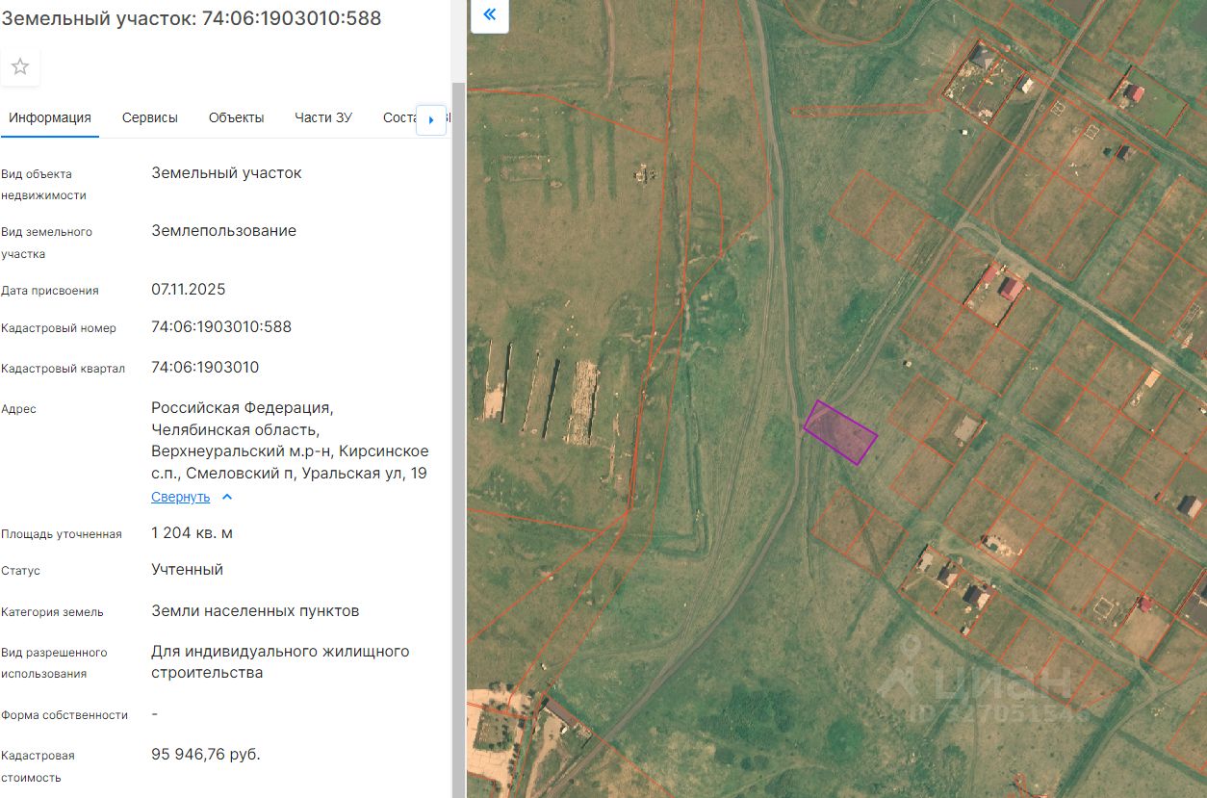Click the cadastral value 95 946,76 руб.

(206, 754)
